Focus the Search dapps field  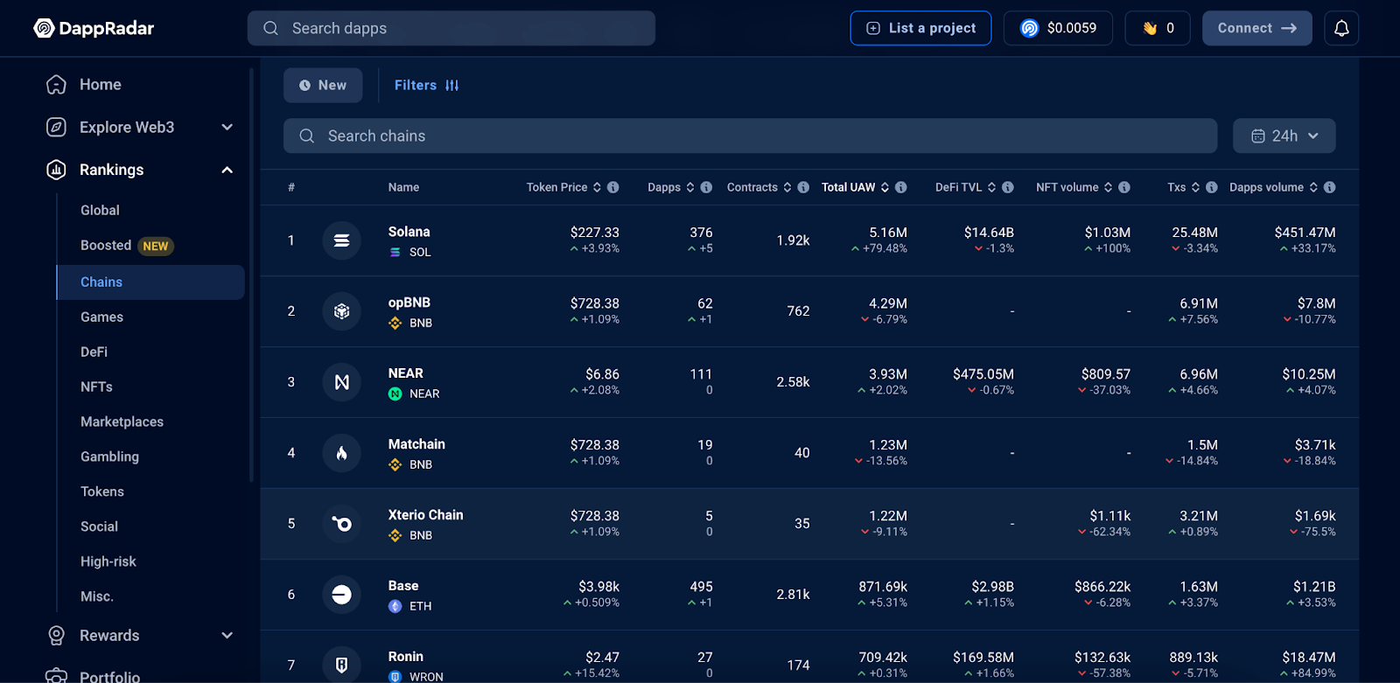(x=451, y=28)
